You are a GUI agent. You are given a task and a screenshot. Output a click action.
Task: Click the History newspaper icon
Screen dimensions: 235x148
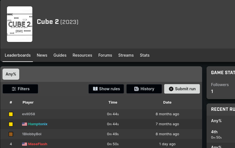(x=137, y=89)
